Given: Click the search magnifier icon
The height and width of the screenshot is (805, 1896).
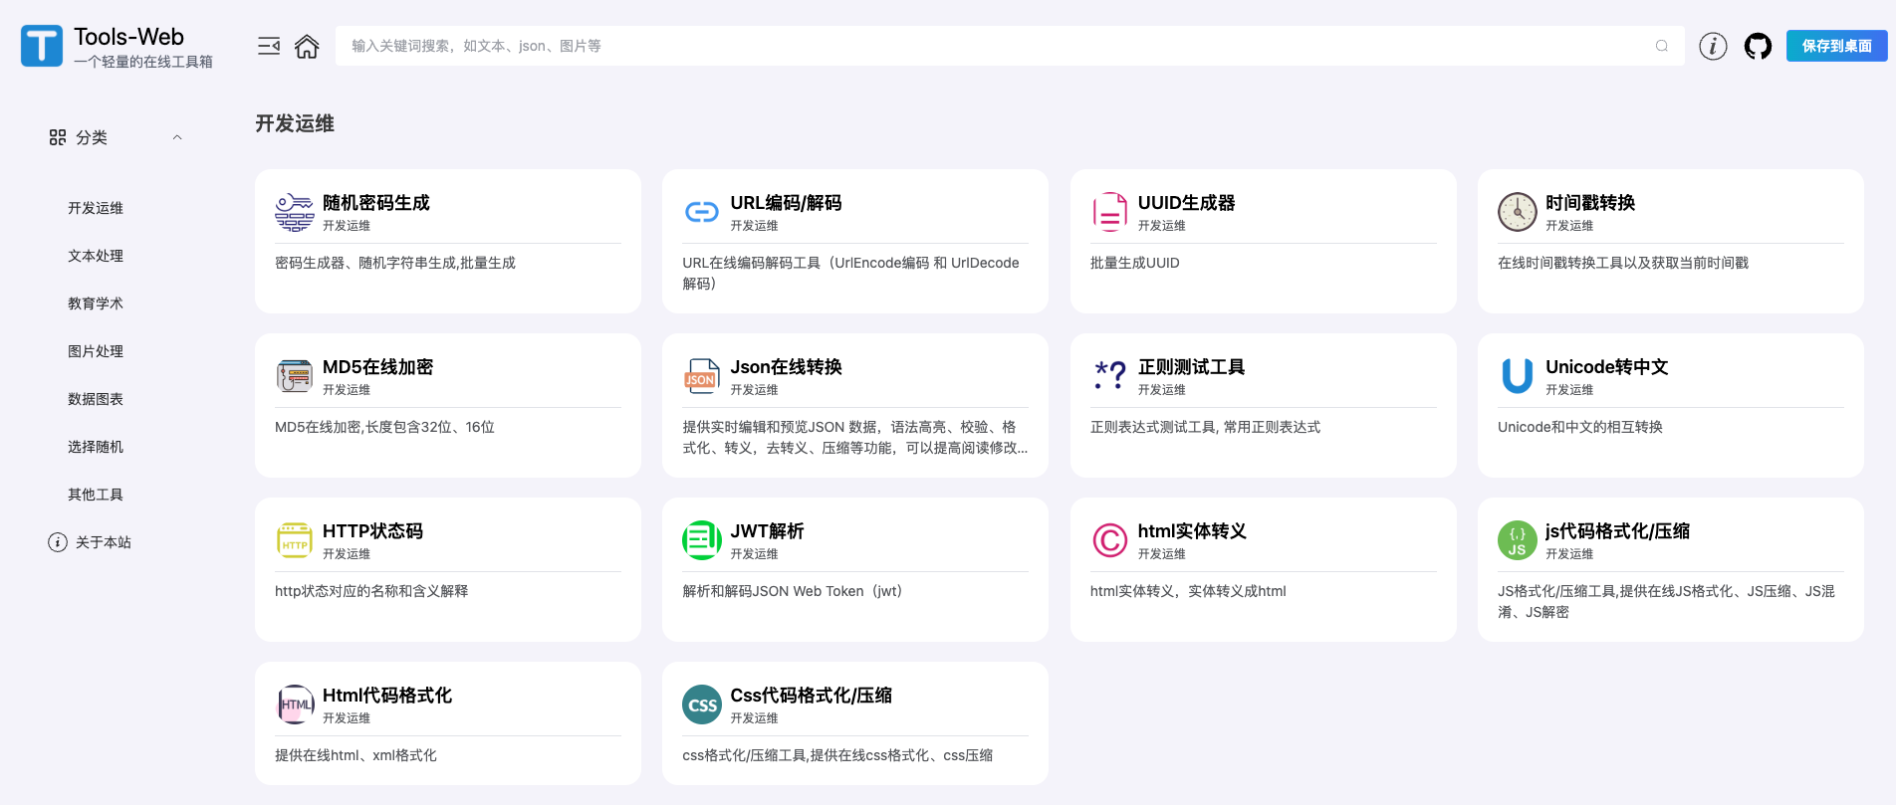Looking at the screenshot, I should point(1662,47).
